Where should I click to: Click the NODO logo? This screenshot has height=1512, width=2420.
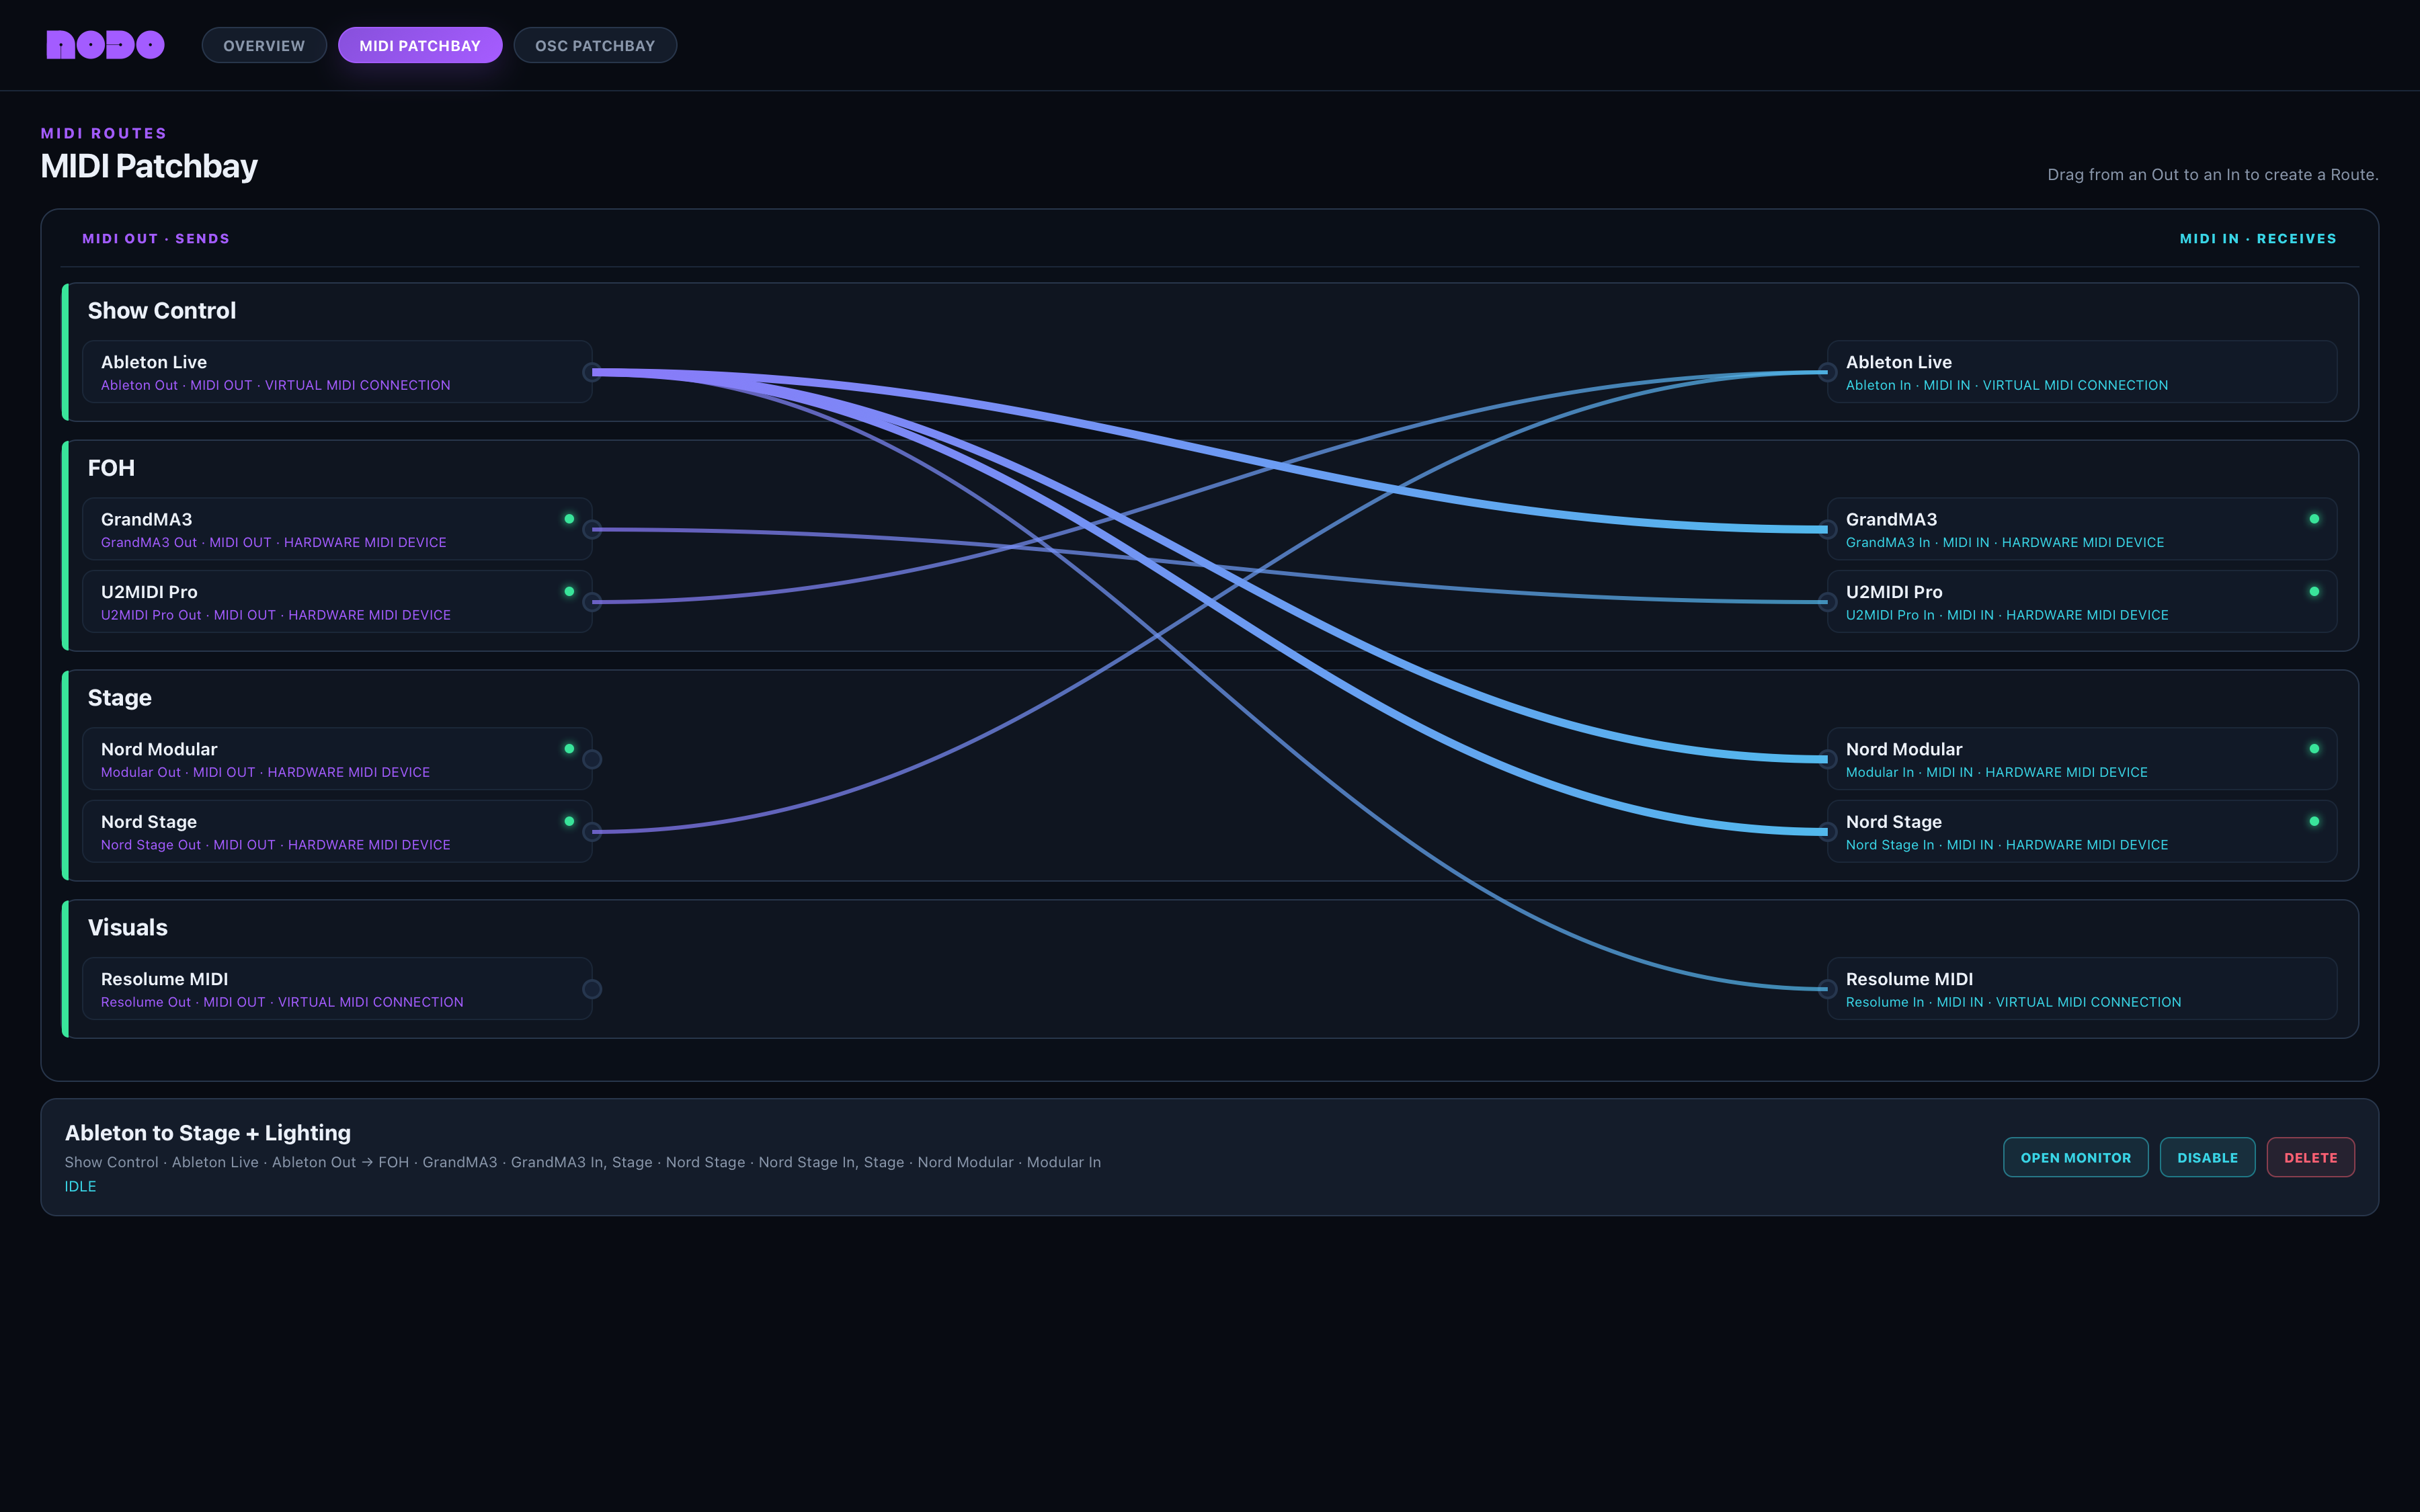[x=105, y=45]
